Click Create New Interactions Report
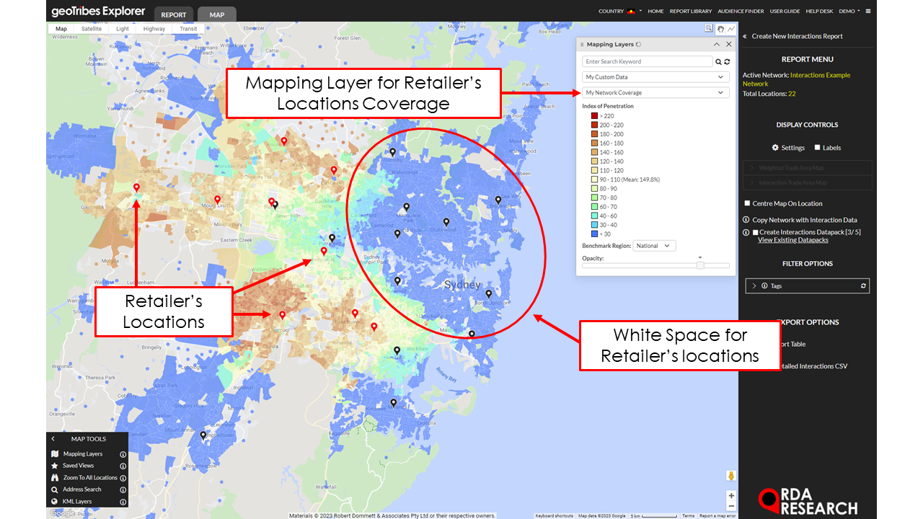 pos(797,36)
